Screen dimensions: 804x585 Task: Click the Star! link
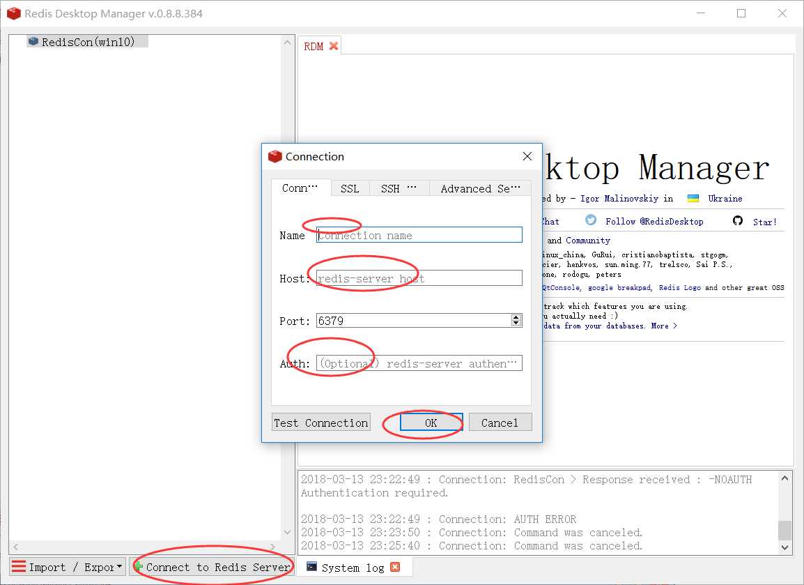764,222
